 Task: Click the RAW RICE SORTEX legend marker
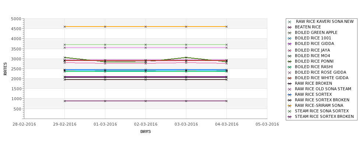(x=290, y=95)
